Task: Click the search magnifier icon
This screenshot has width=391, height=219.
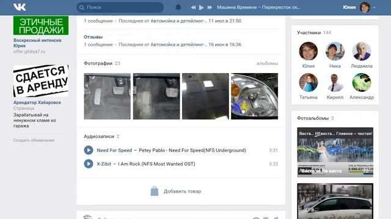Action: click(81, 7)
